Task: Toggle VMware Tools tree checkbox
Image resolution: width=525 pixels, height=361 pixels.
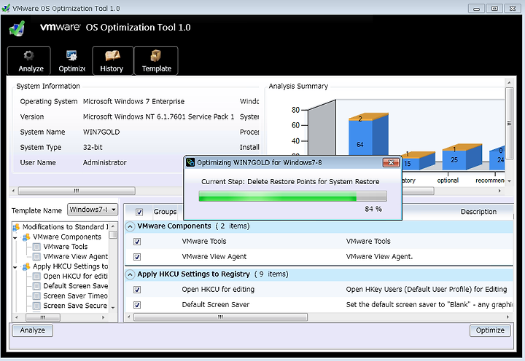Action: click(37, 247)
